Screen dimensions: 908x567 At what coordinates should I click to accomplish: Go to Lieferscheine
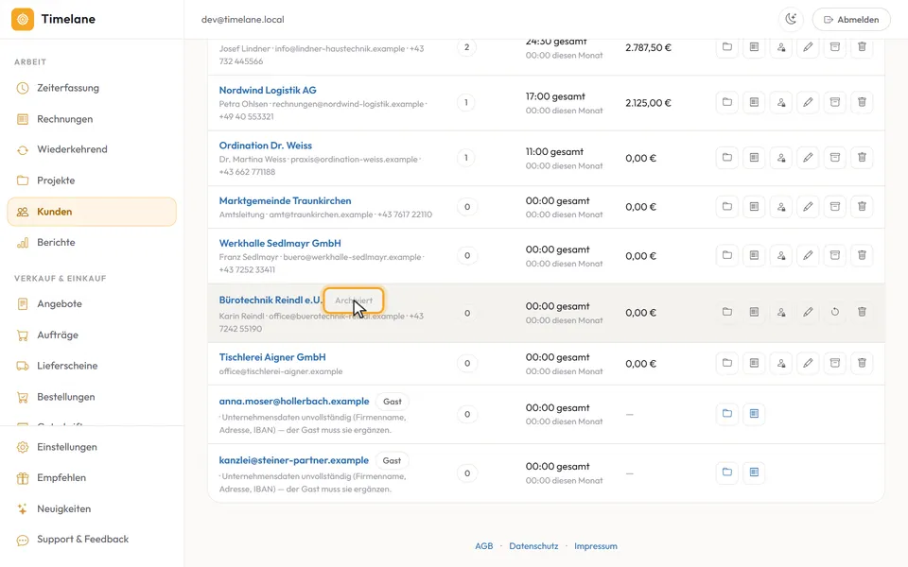(92, 366)
